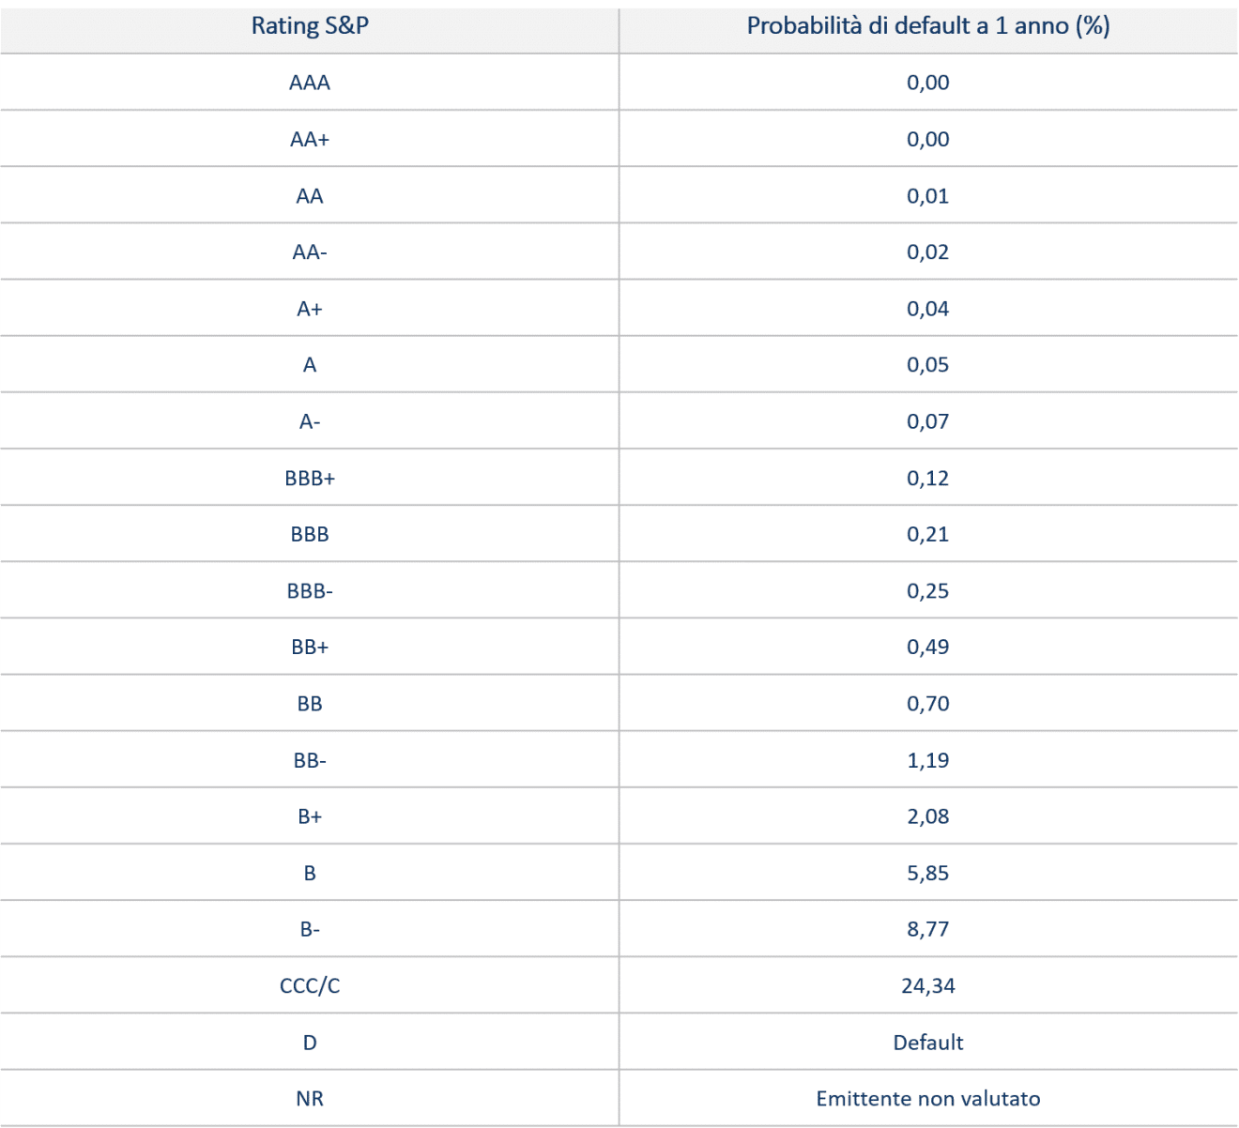Select the 24,34 probability cell
The width and height of the screenshot is (1239, 1128).
[927, 985]
